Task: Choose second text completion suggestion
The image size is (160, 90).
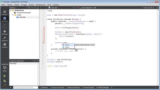Action: click(x=68, y=47)
